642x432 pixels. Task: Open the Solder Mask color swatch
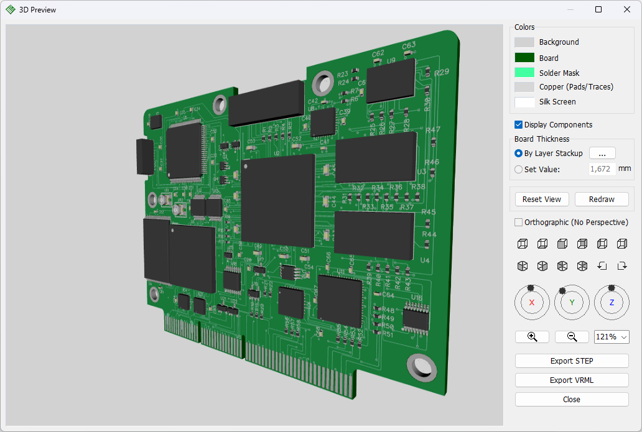point(524,72)
